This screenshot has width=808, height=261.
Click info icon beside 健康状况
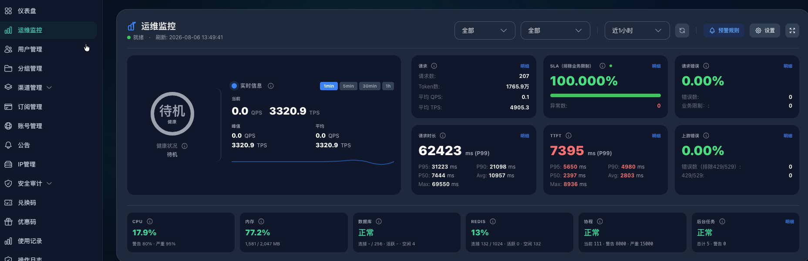click(x=185, y=146)
